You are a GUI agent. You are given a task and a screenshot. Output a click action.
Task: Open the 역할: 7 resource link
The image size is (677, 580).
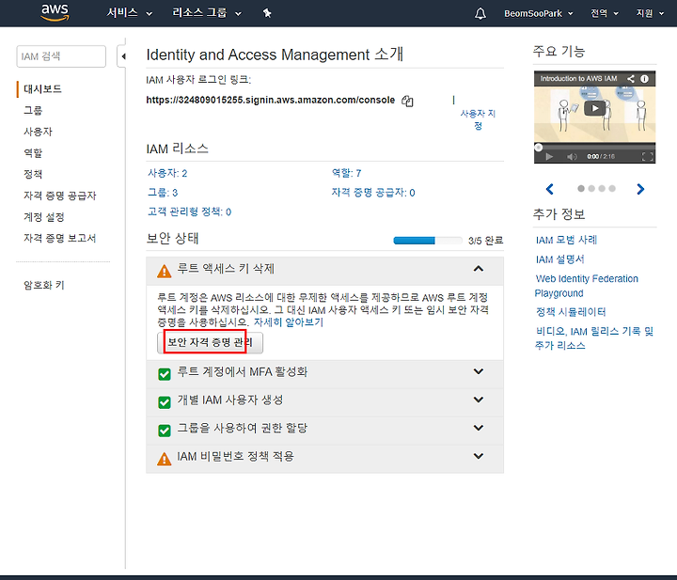(346, 174)
